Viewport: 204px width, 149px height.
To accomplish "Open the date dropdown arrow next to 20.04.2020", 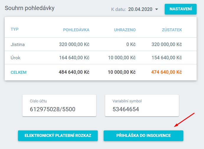I will point(156,9).
